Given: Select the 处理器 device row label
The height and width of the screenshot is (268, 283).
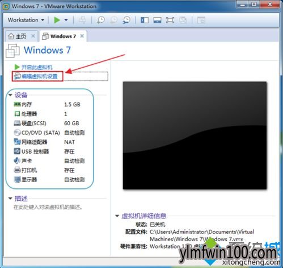Looking at the screenshot, I should coord(29,114).
